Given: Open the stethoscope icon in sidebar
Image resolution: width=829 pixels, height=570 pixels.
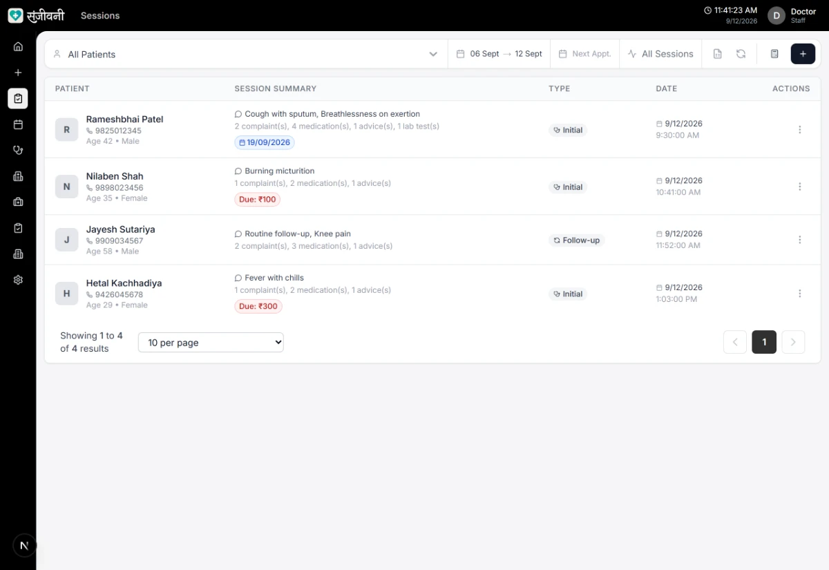Looking at the screenshot, I should [18, 150].
